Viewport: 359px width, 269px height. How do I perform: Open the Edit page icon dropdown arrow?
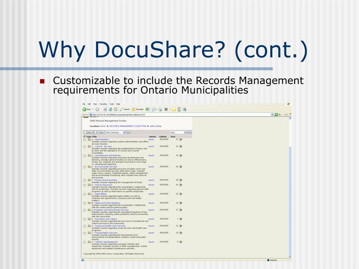(170, 109)
